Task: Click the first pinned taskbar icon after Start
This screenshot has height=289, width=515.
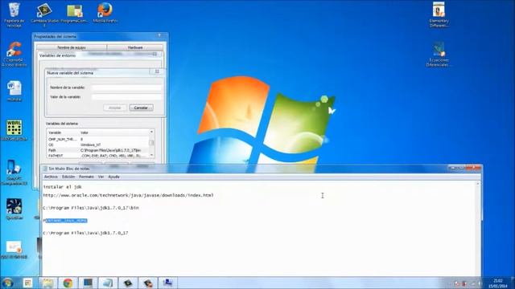Action: pyautogui.click(x=28, y=283)
